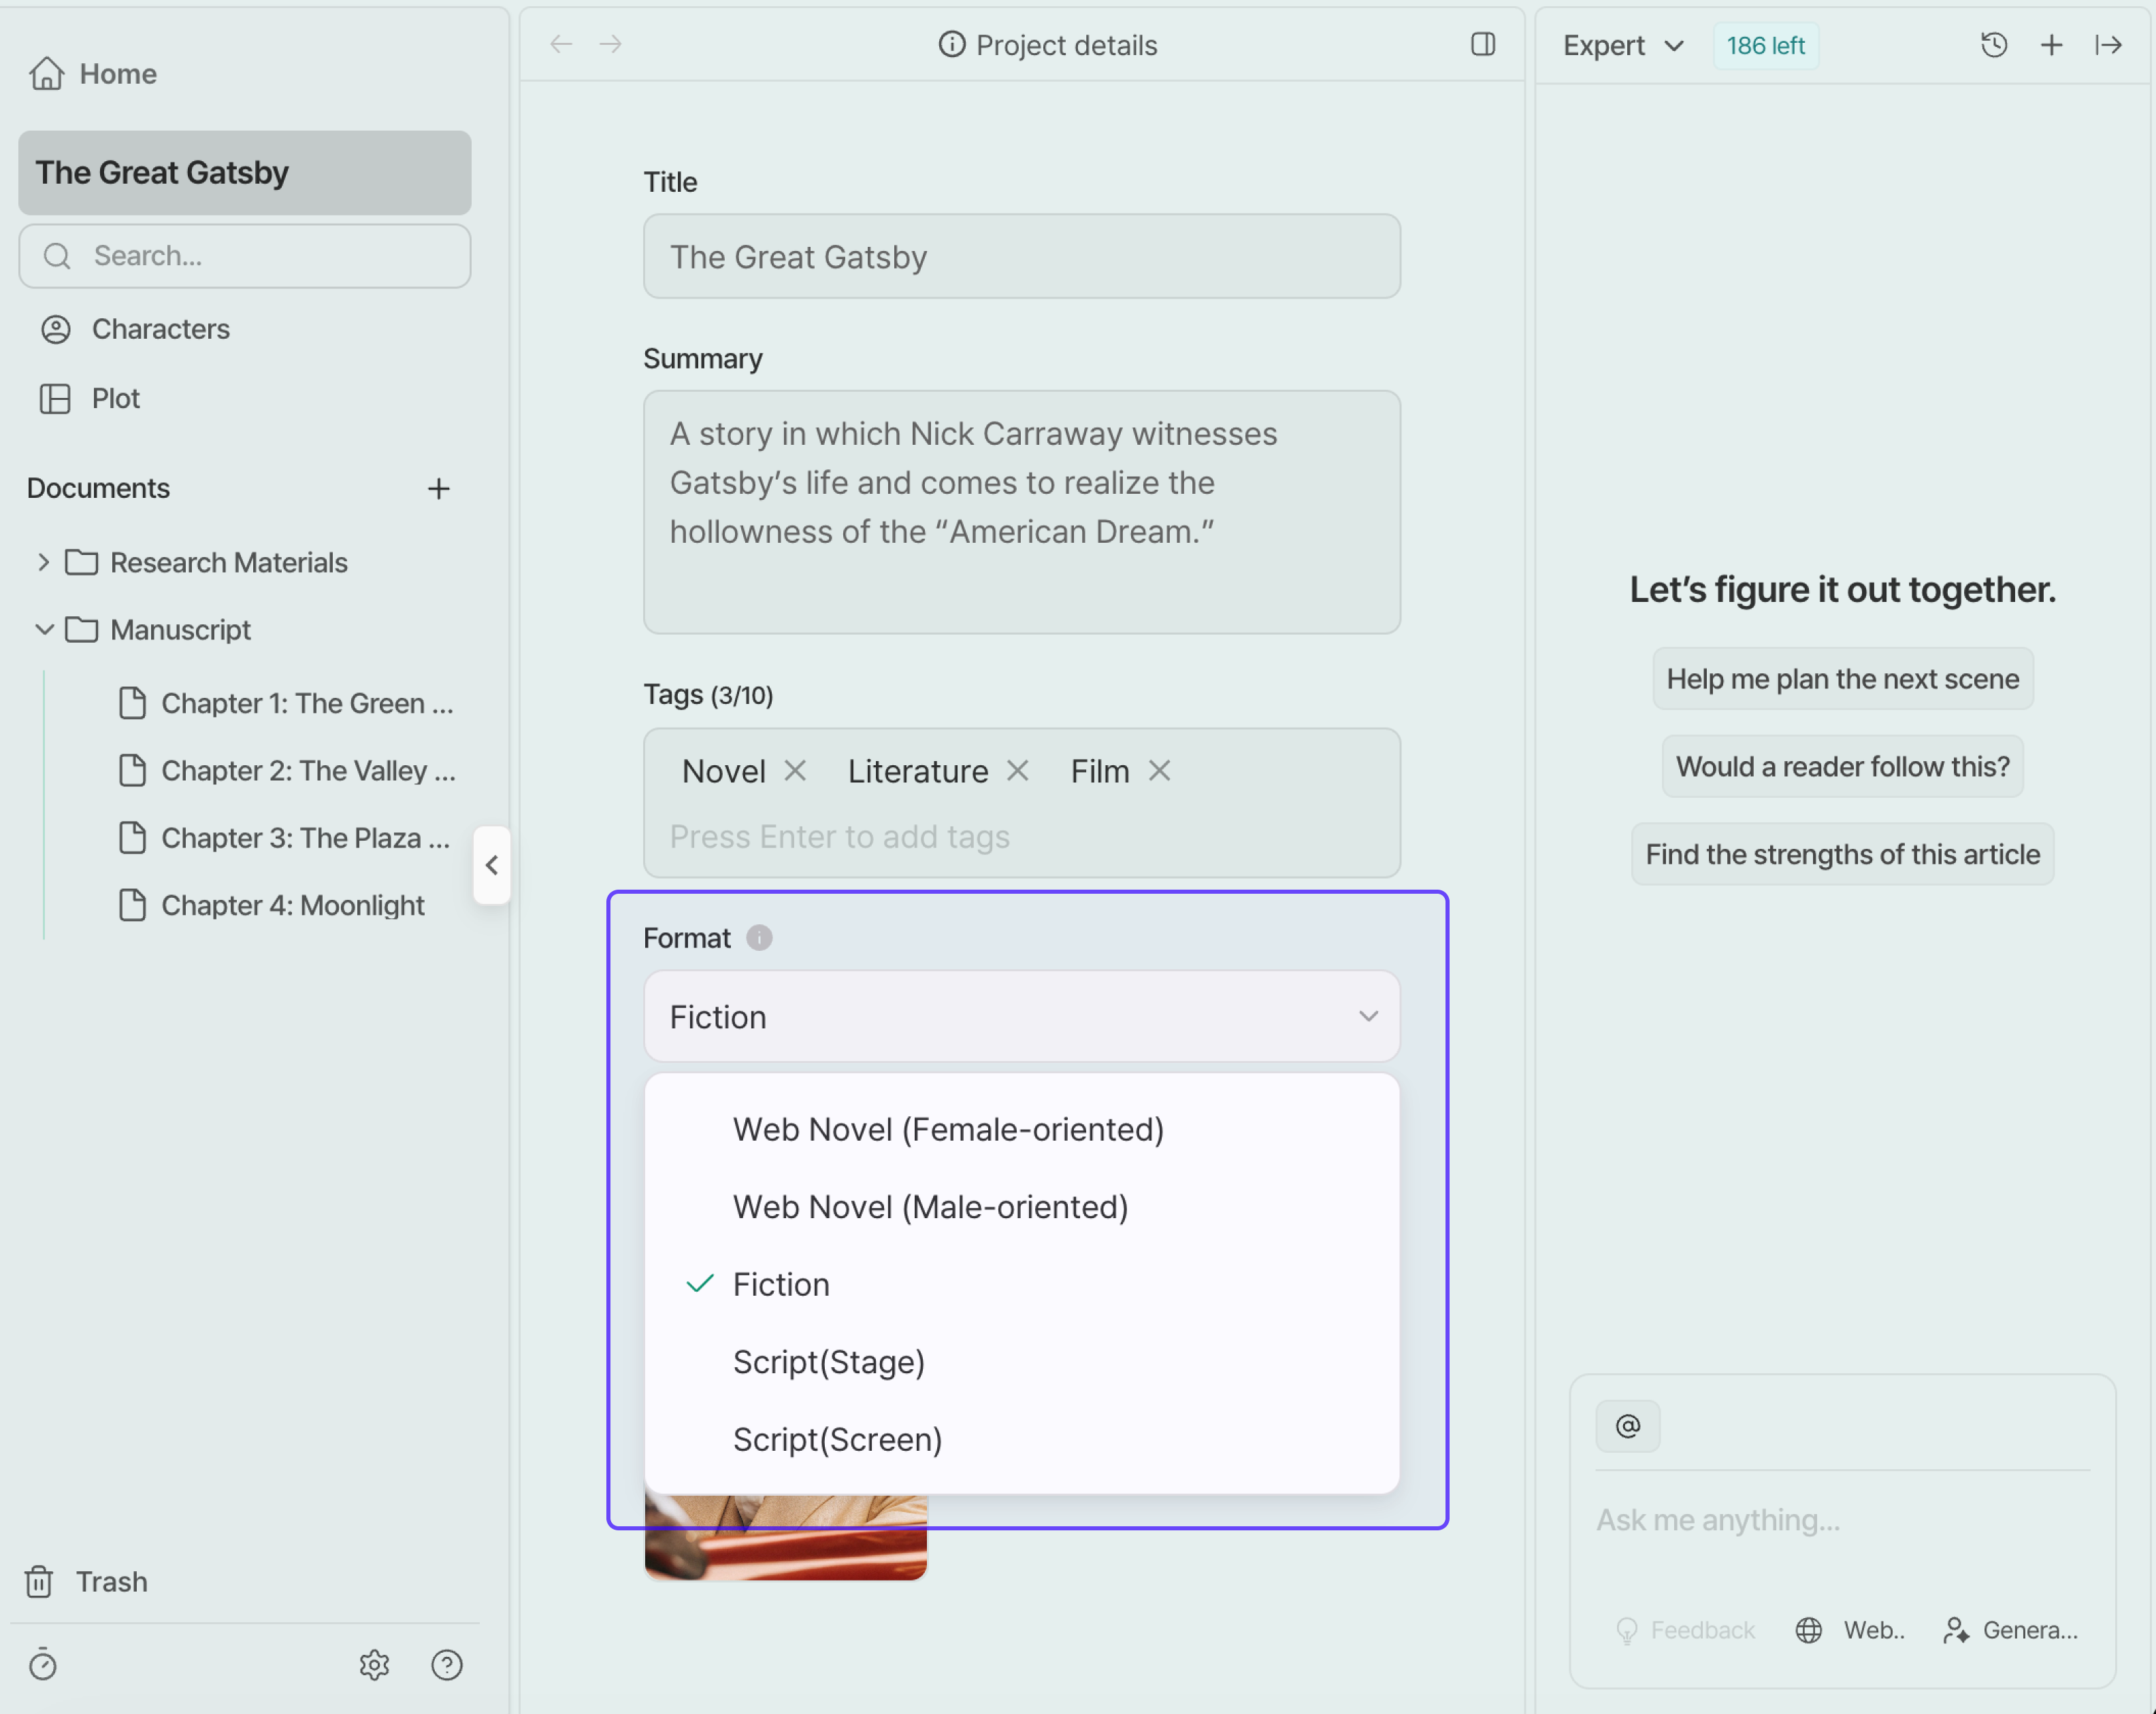
Task: Expand the Research Materials folder
Action: (x=43, y=562)
